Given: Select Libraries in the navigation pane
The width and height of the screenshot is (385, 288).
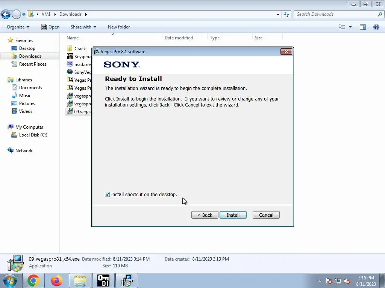Looking at the screenshot, I should point(24,80).
